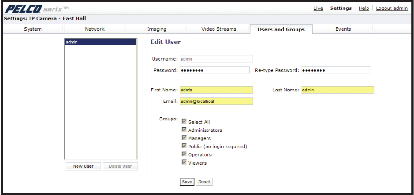Screen dimensions: 414x195
Task: Toggle the Managers group checkbox
Action: (184, 138)
